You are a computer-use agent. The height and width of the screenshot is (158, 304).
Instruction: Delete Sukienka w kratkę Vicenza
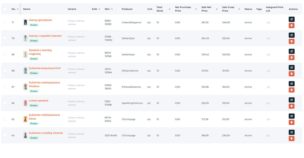(292, 138)
